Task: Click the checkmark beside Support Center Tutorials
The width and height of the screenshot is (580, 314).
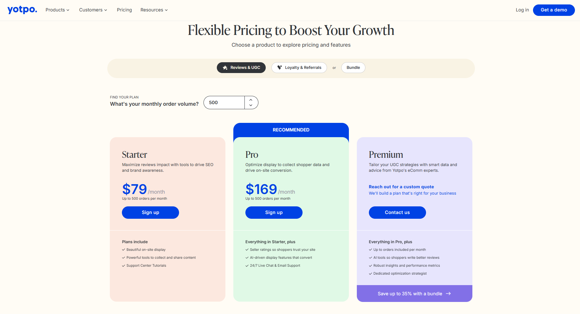Action: [x=123, y=265]
